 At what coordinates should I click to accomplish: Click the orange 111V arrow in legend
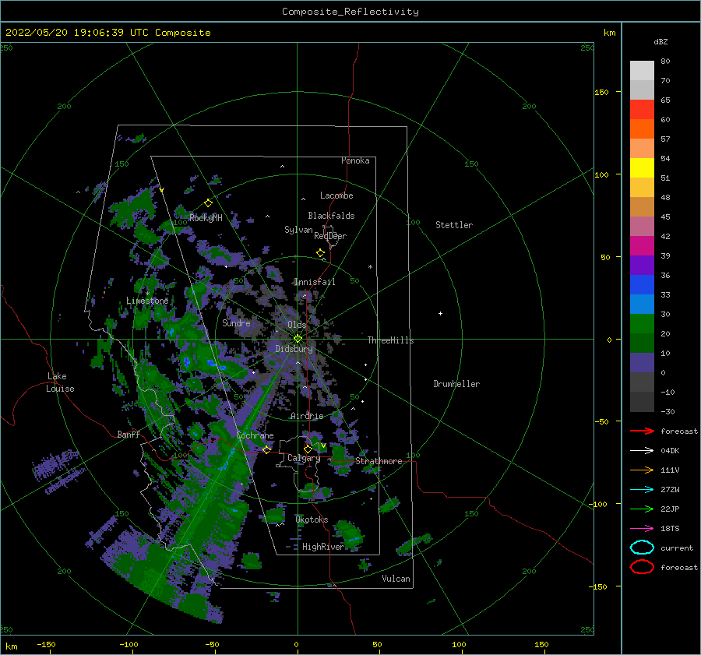click(x=642, y=470)
